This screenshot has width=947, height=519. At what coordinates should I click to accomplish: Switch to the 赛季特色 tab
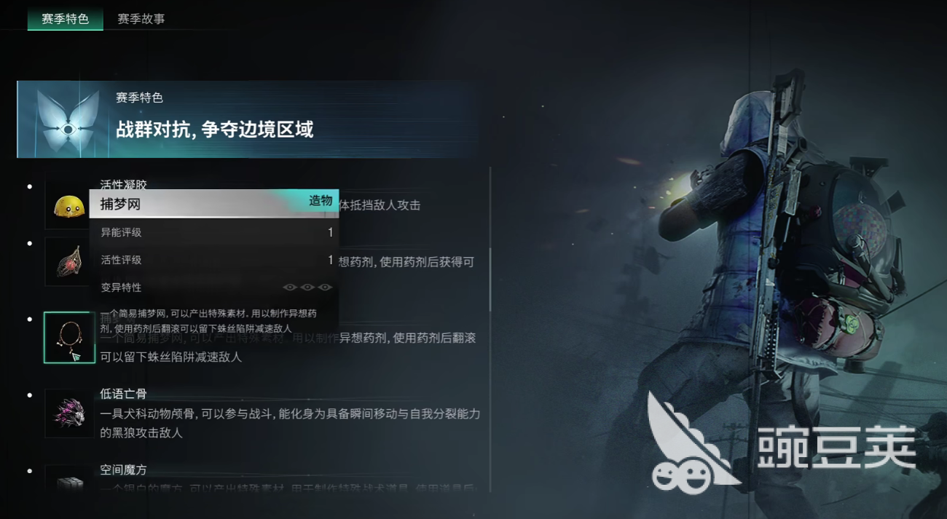pyautogui.click(x=66, y=19)
